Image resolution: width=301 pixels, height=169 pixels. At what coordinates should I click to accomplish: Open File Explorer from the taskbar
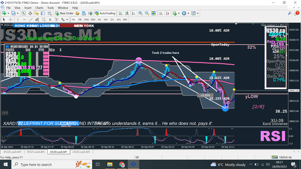(x=110, y=164)
